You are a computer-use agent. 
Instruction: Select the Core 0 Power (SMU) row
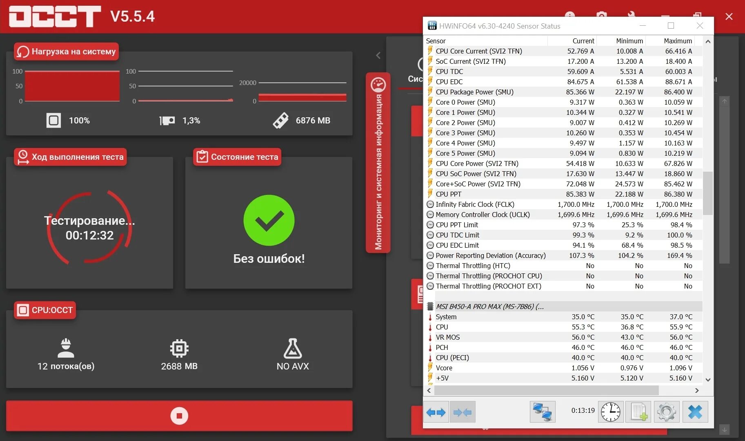563,102
